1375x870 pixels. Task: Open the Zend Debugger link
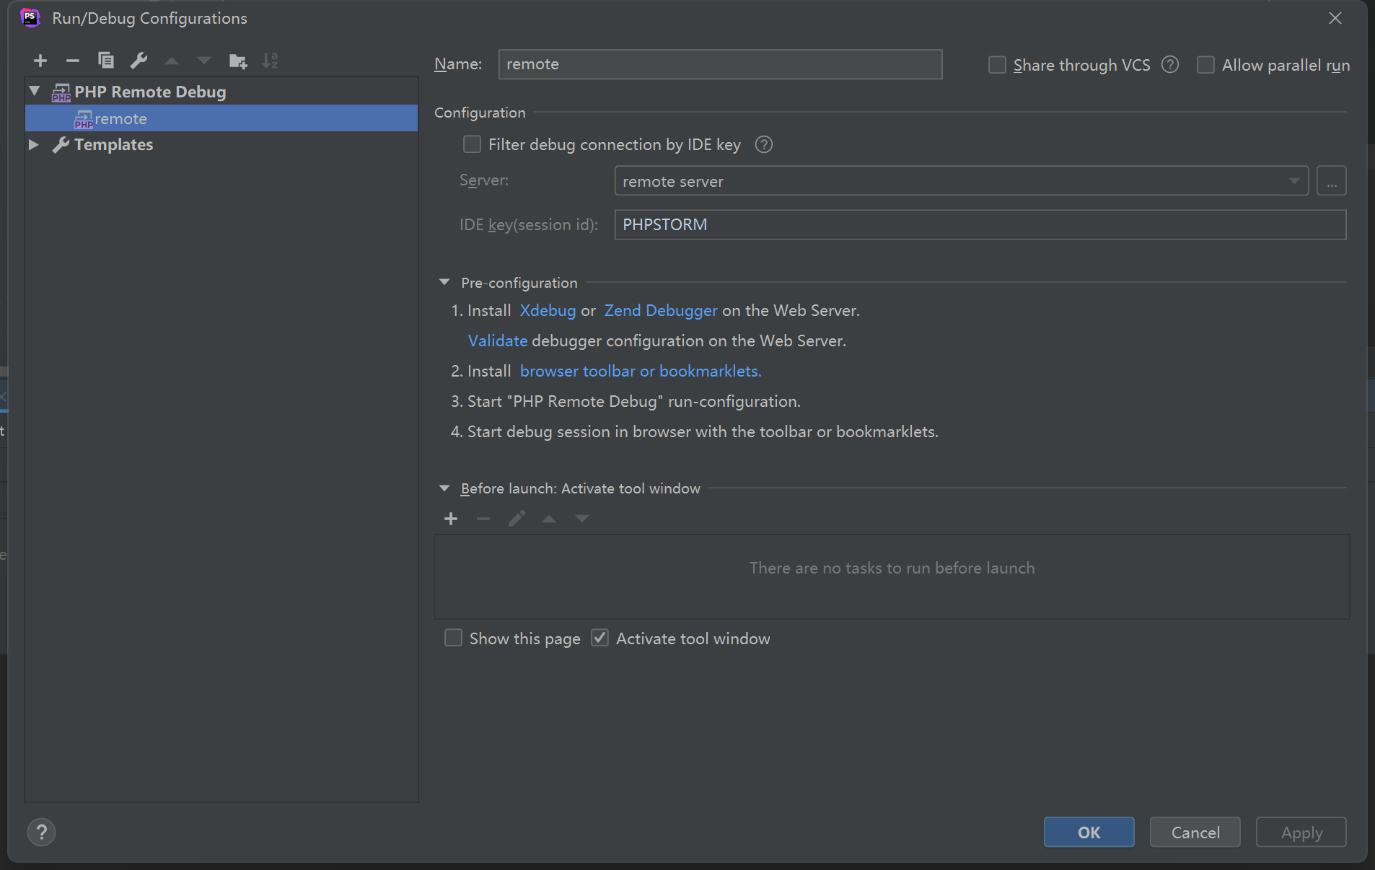coord(661,310)
